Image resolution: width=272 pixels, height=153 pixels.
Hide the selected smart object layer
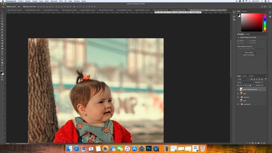point(238,89)
